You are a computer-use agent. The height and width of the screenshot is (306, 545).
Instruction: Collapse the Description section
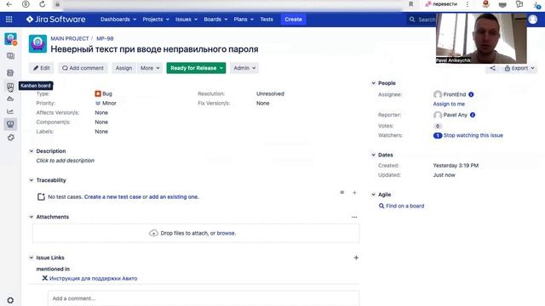click(x=32, y=151)
